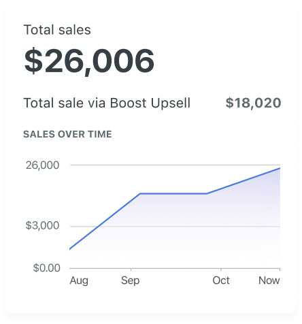This screenshot has width=302, height=324.
Task: Select the $26,006 total sales figure
Action: click(89, 61)
